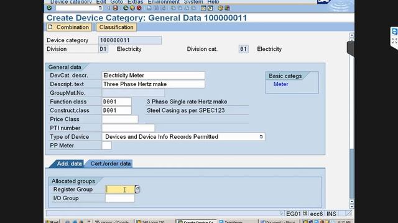Click the Next Page icon

(x=187, y=8)
